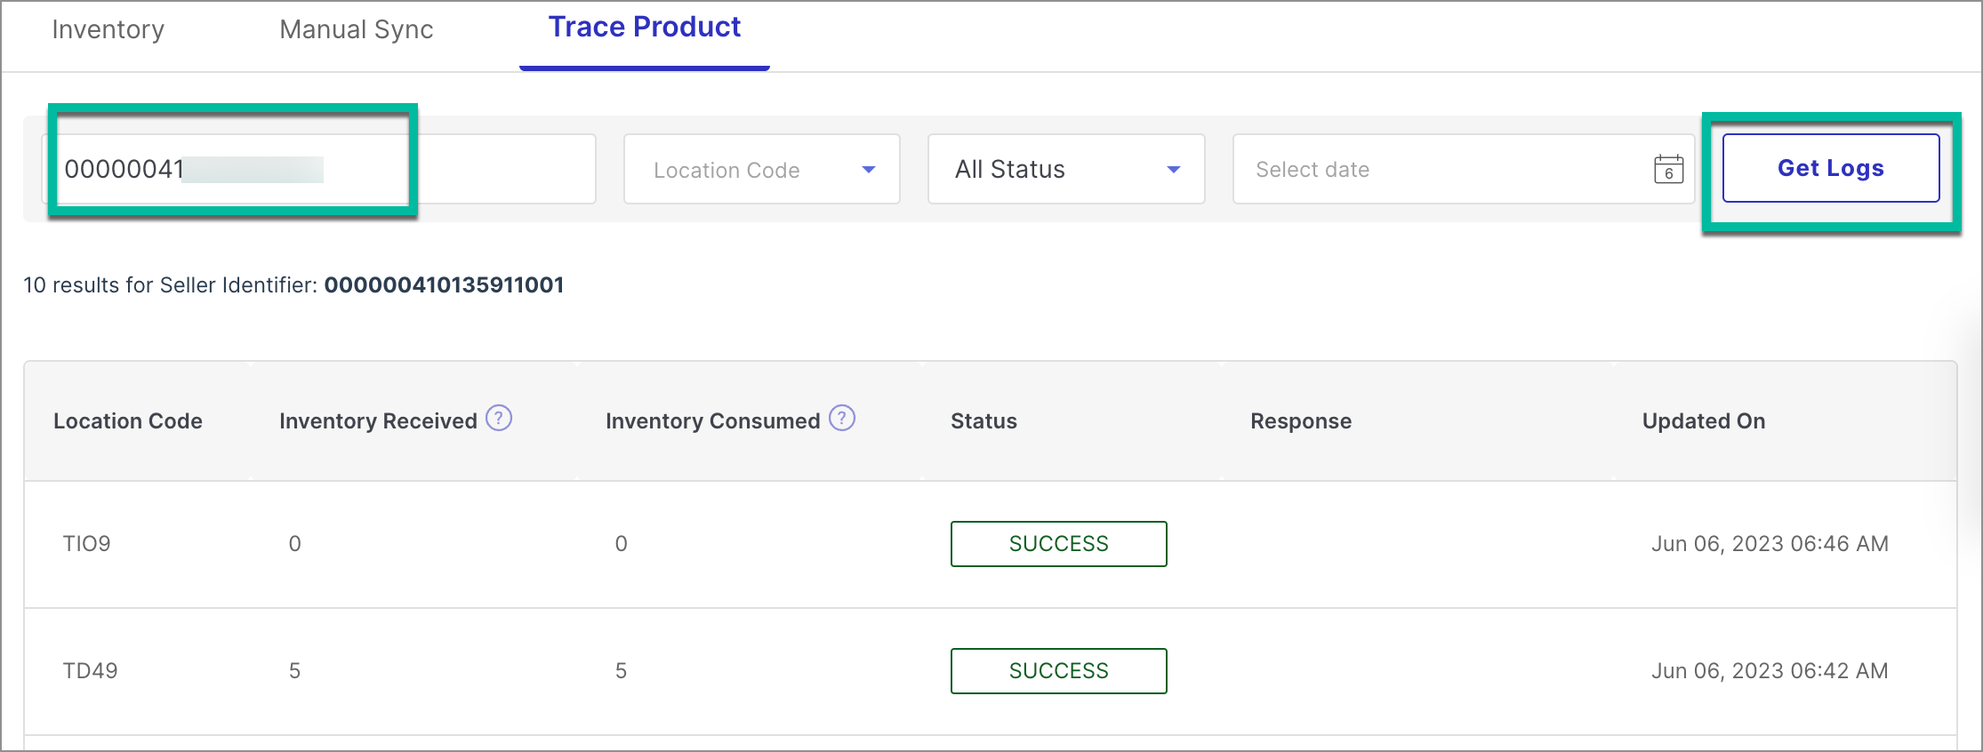This screenshot has width=1983, height=752.
Task: Click the seller identifier input field
Action: tap(319, 169)
